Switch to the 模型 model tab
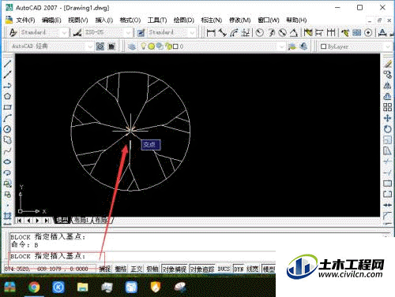The width and height of the screenshot is (395, 297). click(x=62, y=220)
